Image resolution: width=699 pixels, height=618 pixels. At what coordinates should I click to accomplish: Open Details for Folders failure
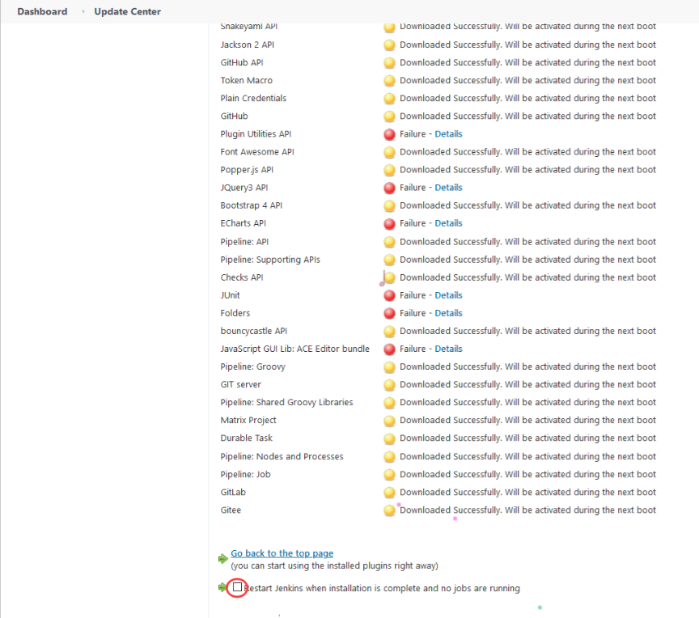(448, 313)
